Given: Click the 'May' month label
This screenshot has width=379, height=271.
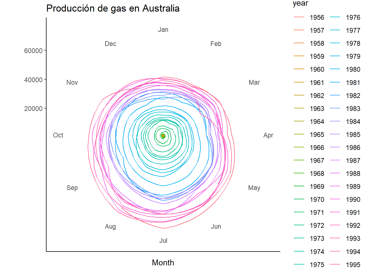Looking at the screenshot, I should pos(254,188).
